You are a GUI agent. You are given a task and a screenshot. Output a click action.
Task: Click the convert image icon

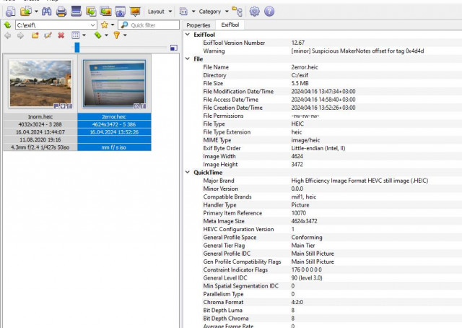91,12
